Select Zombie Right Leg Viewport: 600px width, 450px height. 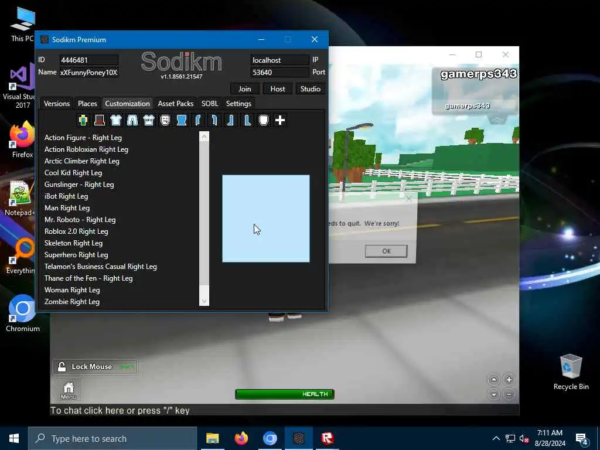click(72, 302)
